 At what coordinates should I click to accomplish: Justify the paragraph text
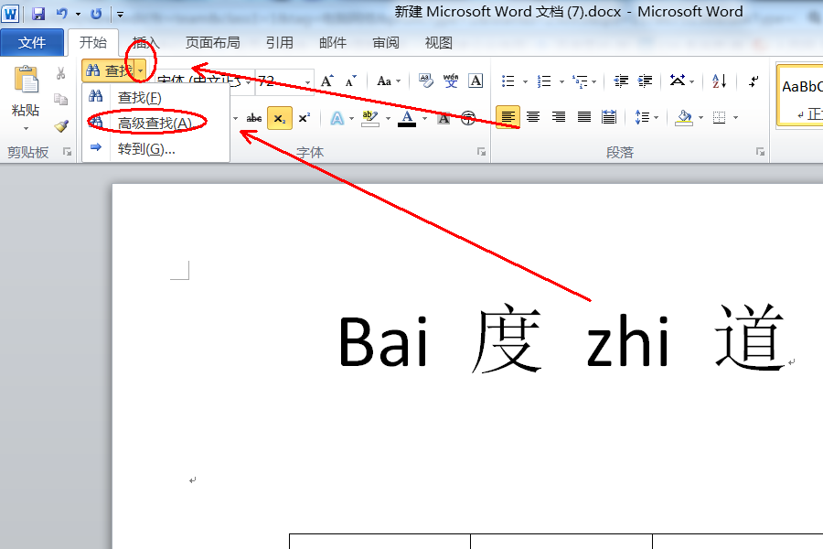(x=583, y=116)
